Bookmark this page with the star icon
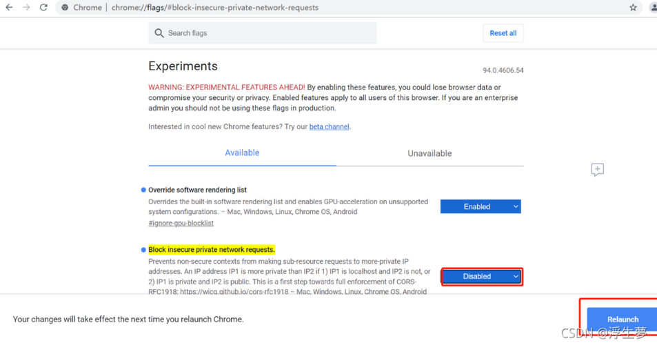Image resolution: width=657 pixels, height=345 pixels. tap(633, 8)
